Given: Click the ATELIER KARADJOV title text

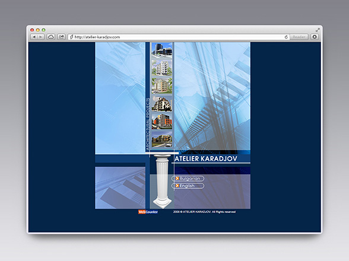Looking at the screenshot, I should pyautogui.click(x=206, y=158).
